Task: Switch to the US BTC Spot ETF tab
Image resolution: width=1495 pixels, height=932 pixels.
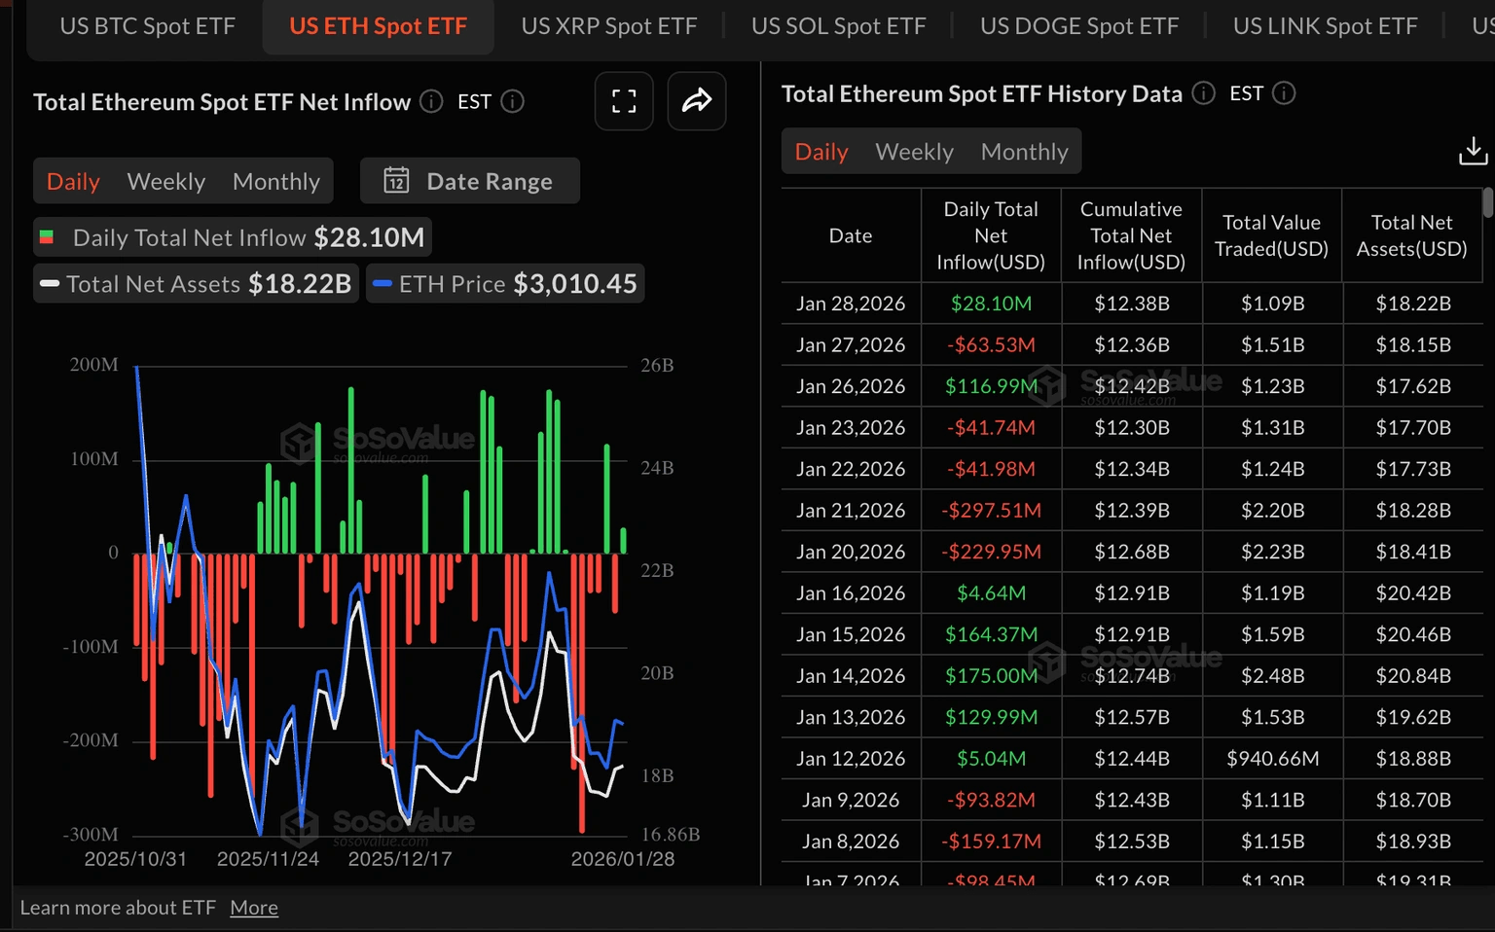Action: [148, 26]
